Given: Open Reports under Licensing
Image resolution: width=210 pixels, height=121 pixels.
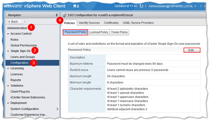Looking at the screenshot, I should pos(16,80).
